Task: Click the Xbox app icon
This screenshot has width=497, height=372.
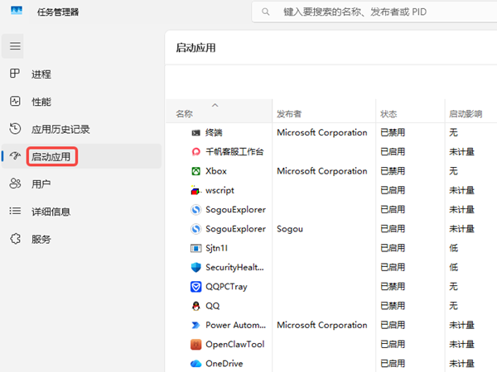Action: click(x=195, y=171)
